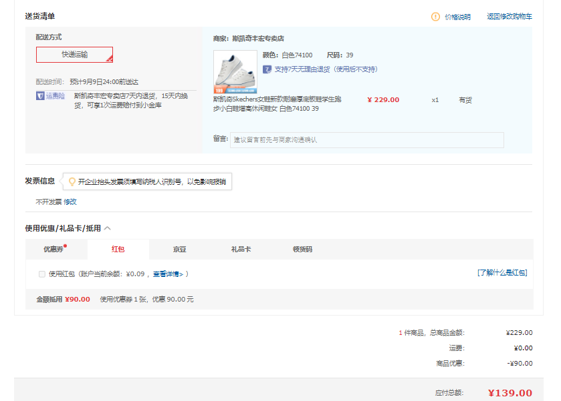This screenshot has width=561, height=401.
Task: Switch to the 优惠券 tab
Action: click(56, 250)
